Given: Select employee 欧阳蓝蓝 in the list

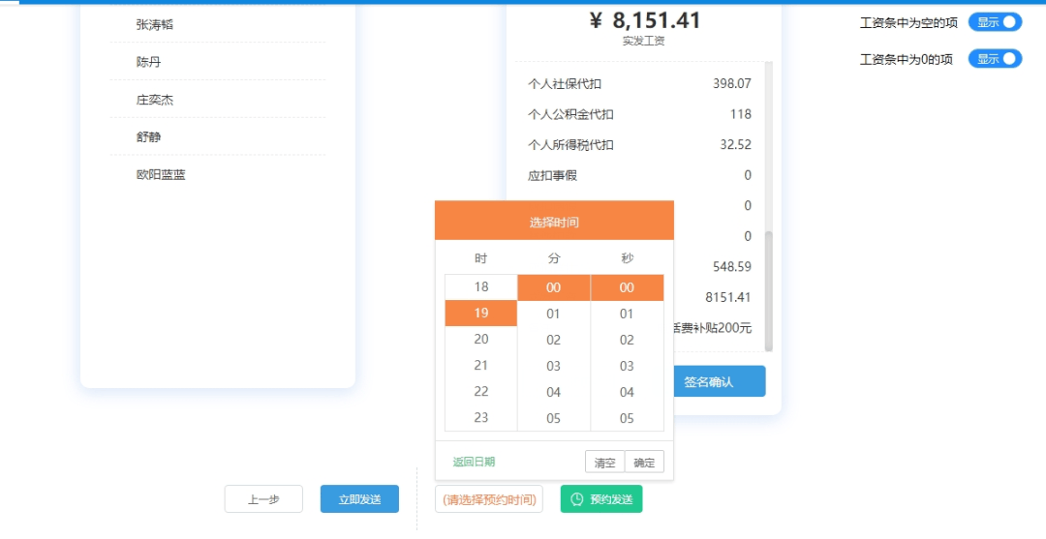Looking at the screenshot, I should pos(162,175).
